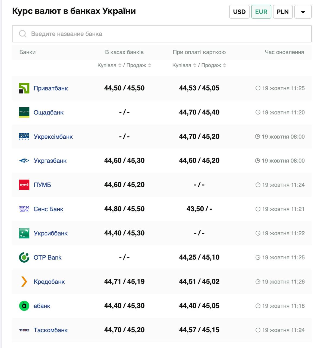Select the EUR currency tab
This screenshot has height=348, width=321.
(261, 12)
